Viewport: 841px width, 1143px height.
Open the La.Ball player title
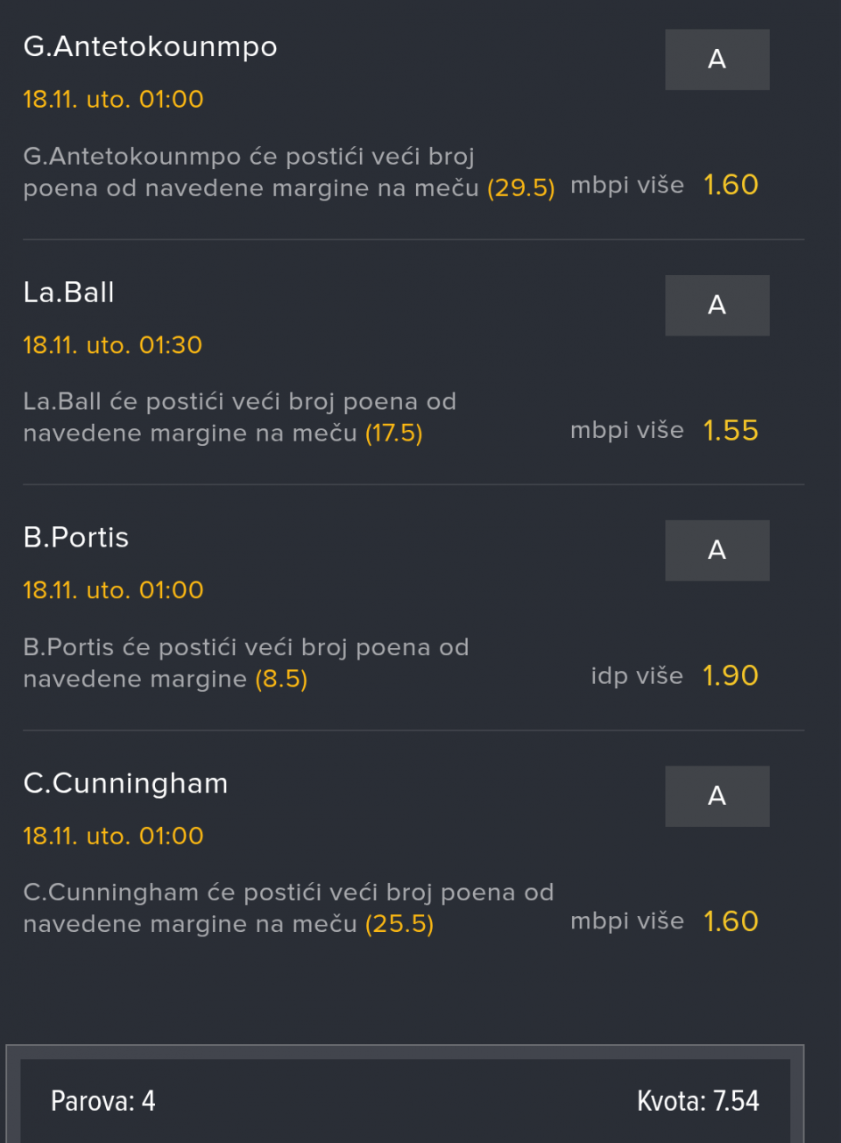[68, 293]
